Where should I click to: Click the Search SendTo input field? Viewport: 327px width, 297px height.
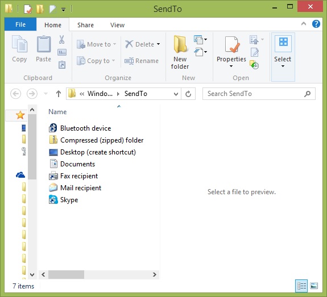tap(259, 94)
